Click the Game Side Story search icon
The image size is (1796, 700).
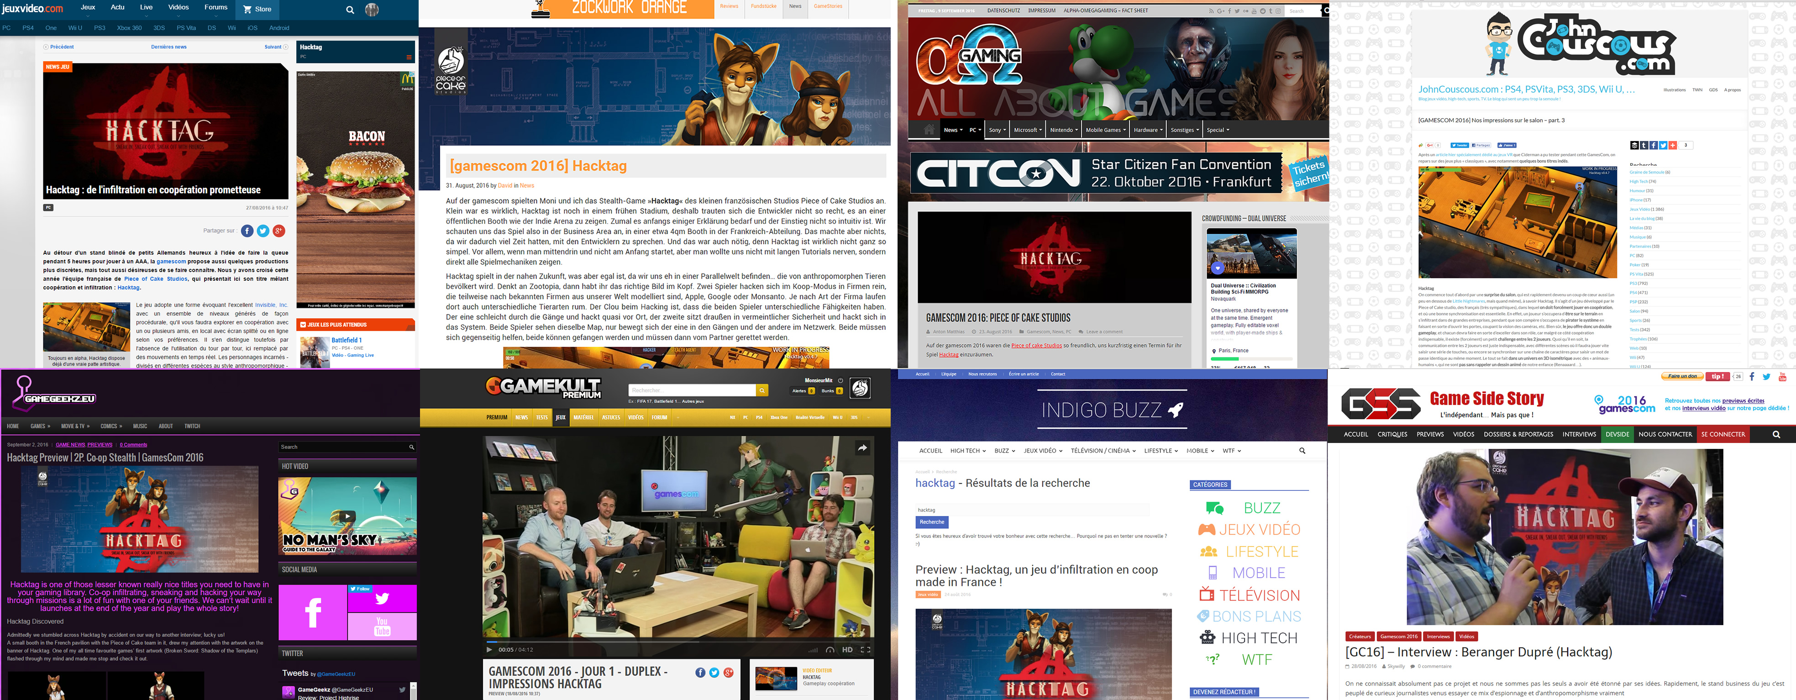[1776, 434]
